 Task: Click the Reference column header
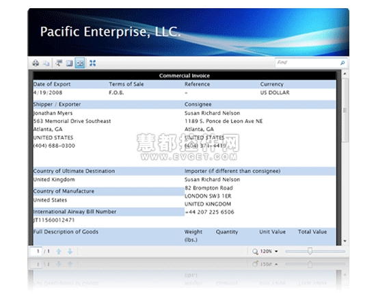197,84
